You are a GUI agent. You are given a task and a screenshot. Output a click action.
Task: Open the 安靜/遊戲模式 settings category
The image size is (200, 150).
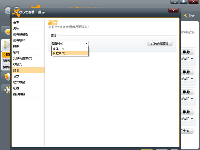(x=28, y=58)
